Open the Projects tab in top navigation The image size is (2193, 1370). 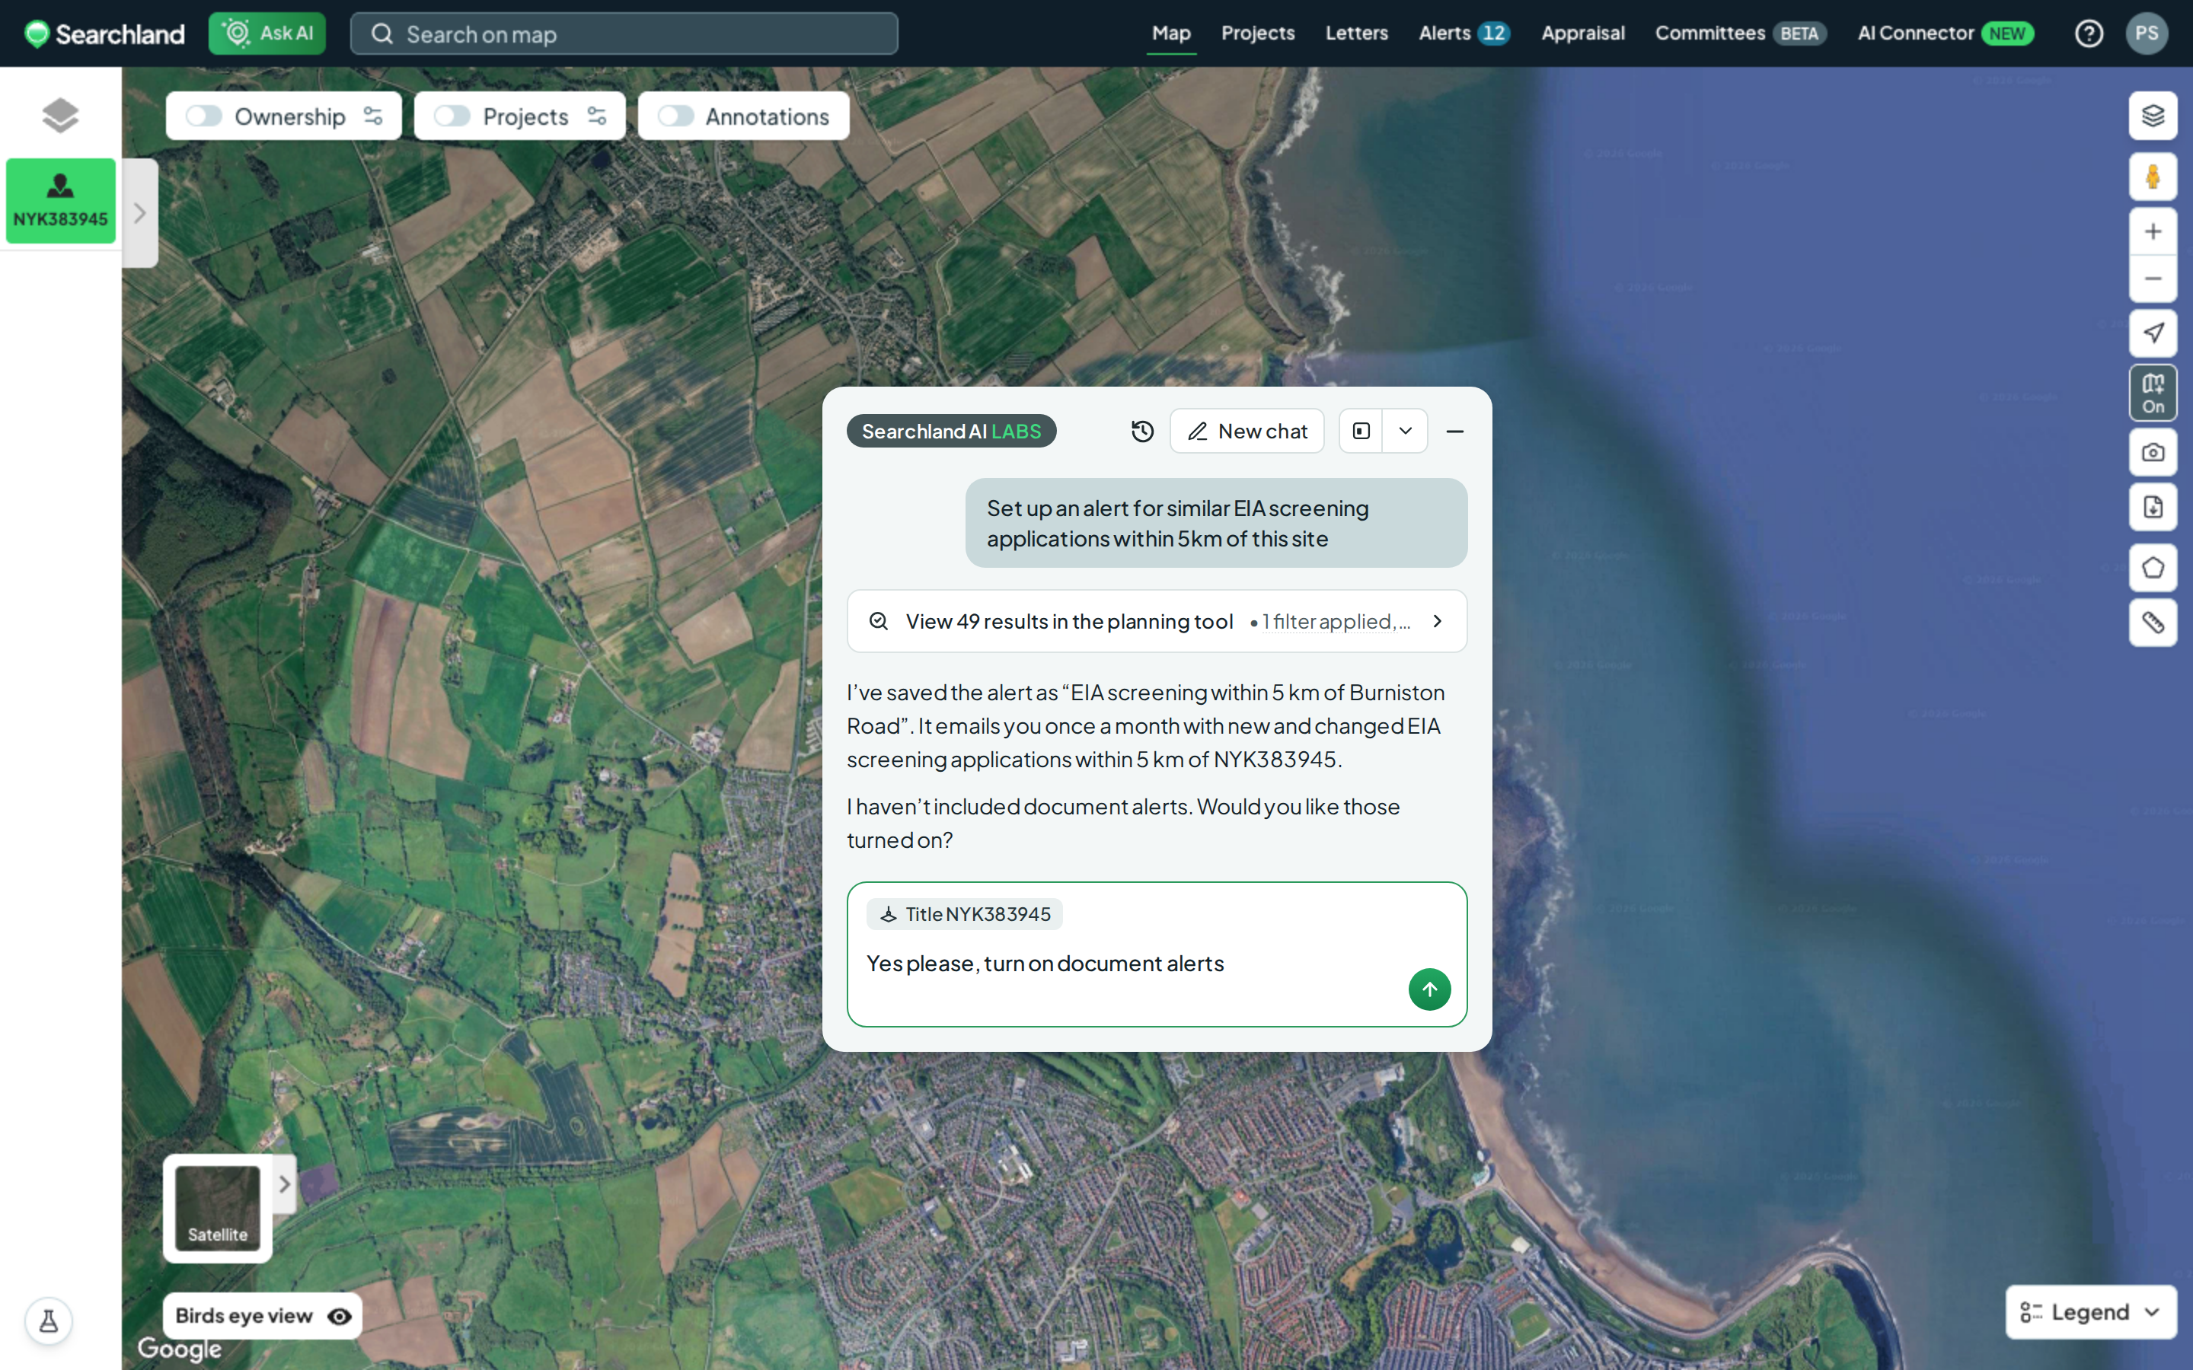tap(1258, 33)
